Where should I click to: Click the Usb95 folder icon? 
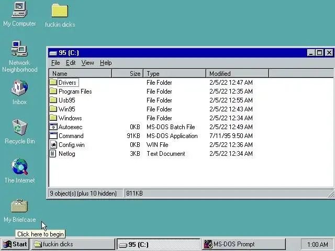(x=53, y=100)
